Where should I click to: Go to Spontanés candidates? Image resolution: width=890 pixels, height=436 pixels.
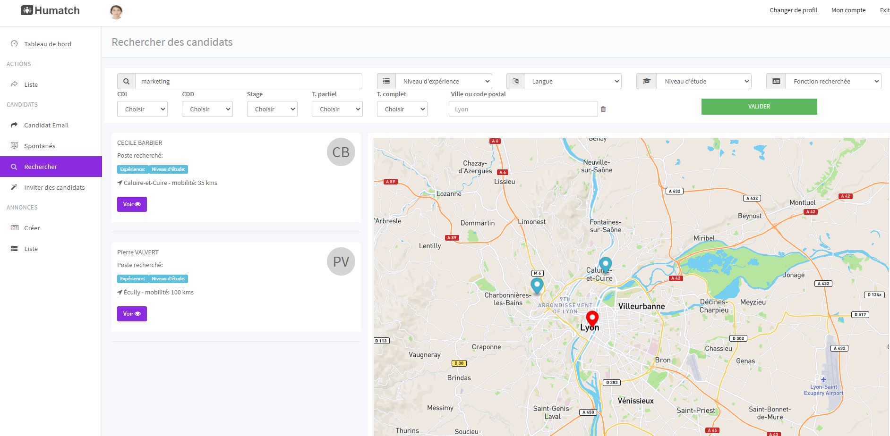pos(40,146)
